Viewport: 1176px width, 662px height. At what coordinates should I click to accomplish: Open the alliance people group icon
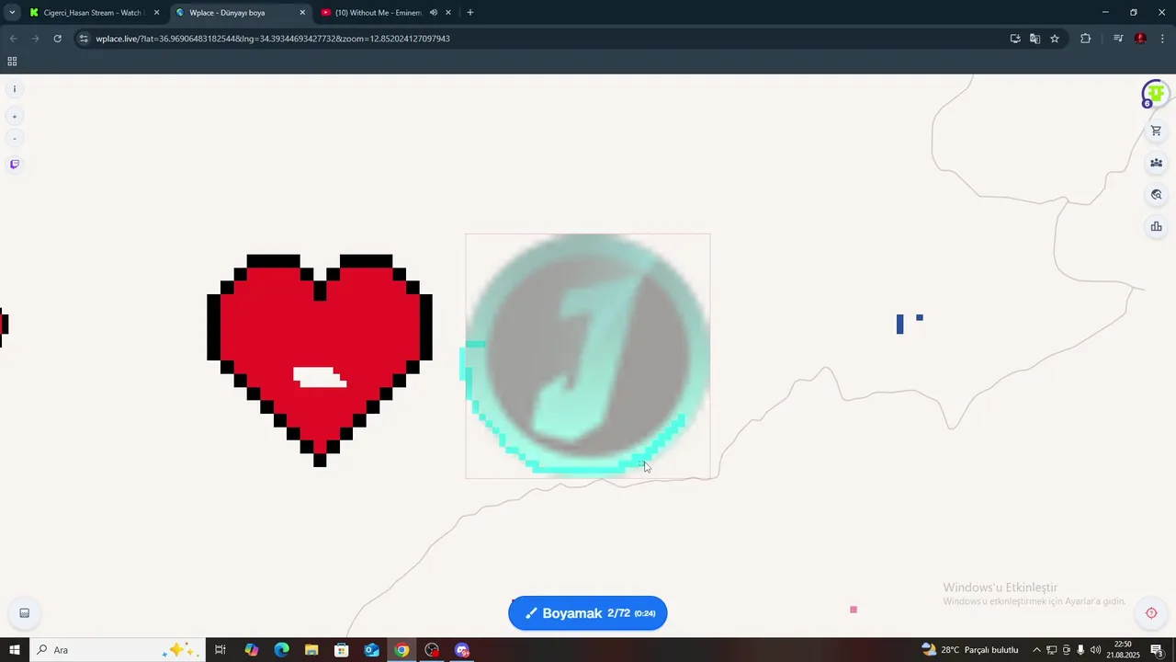click(x=1156, y=163)
